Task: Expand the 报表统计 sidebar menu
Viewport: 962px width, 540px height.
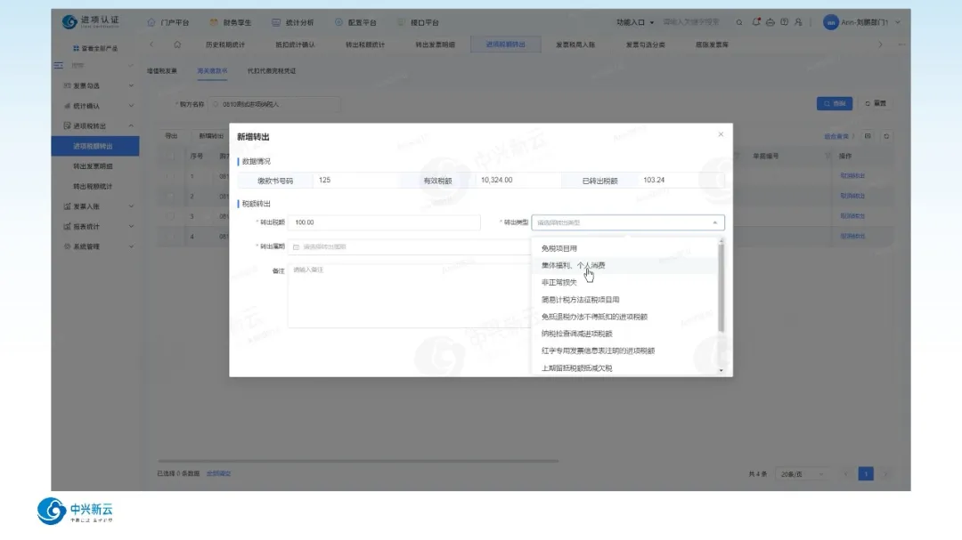Action: (98, 227)
